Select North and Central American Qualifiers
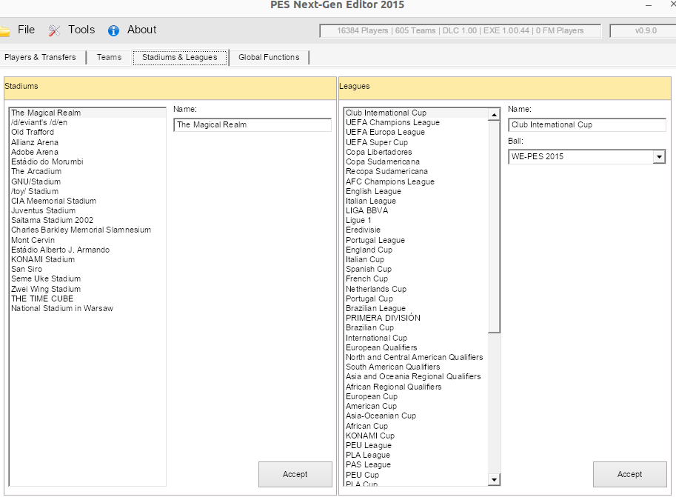This screenshot has height=497, width=676. (416, 357)
